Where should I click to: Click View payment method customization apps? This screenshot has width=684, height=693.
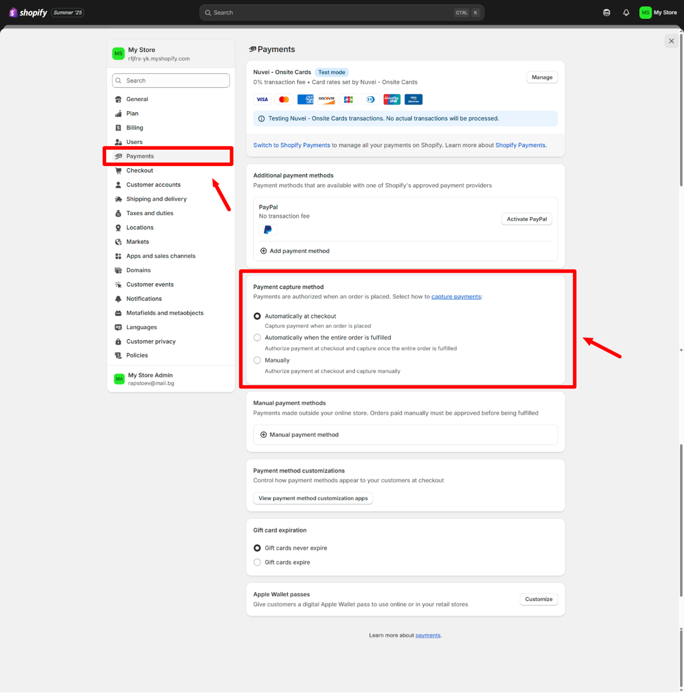point(313,498)
